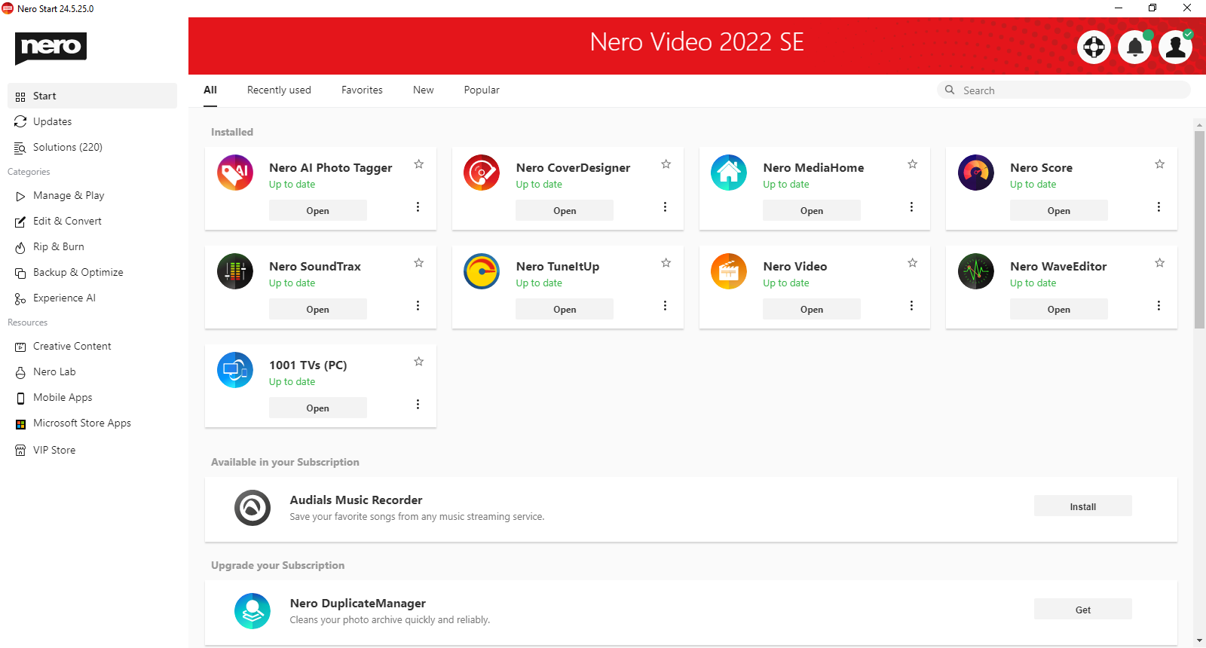Screen dimensions: 1206x648
Task: Open more options menu for Nero Score
Action: (1159, 206)
